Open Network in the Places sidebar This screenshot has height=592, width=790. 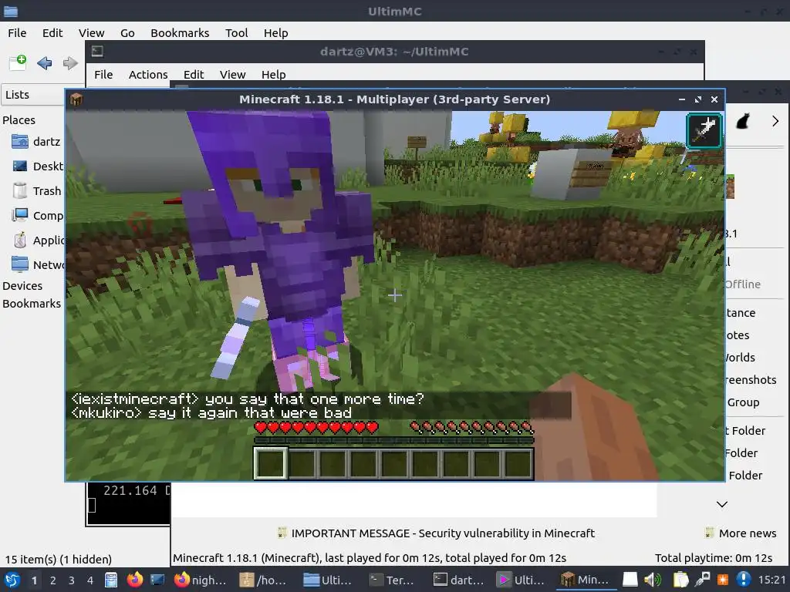point(37,265)
